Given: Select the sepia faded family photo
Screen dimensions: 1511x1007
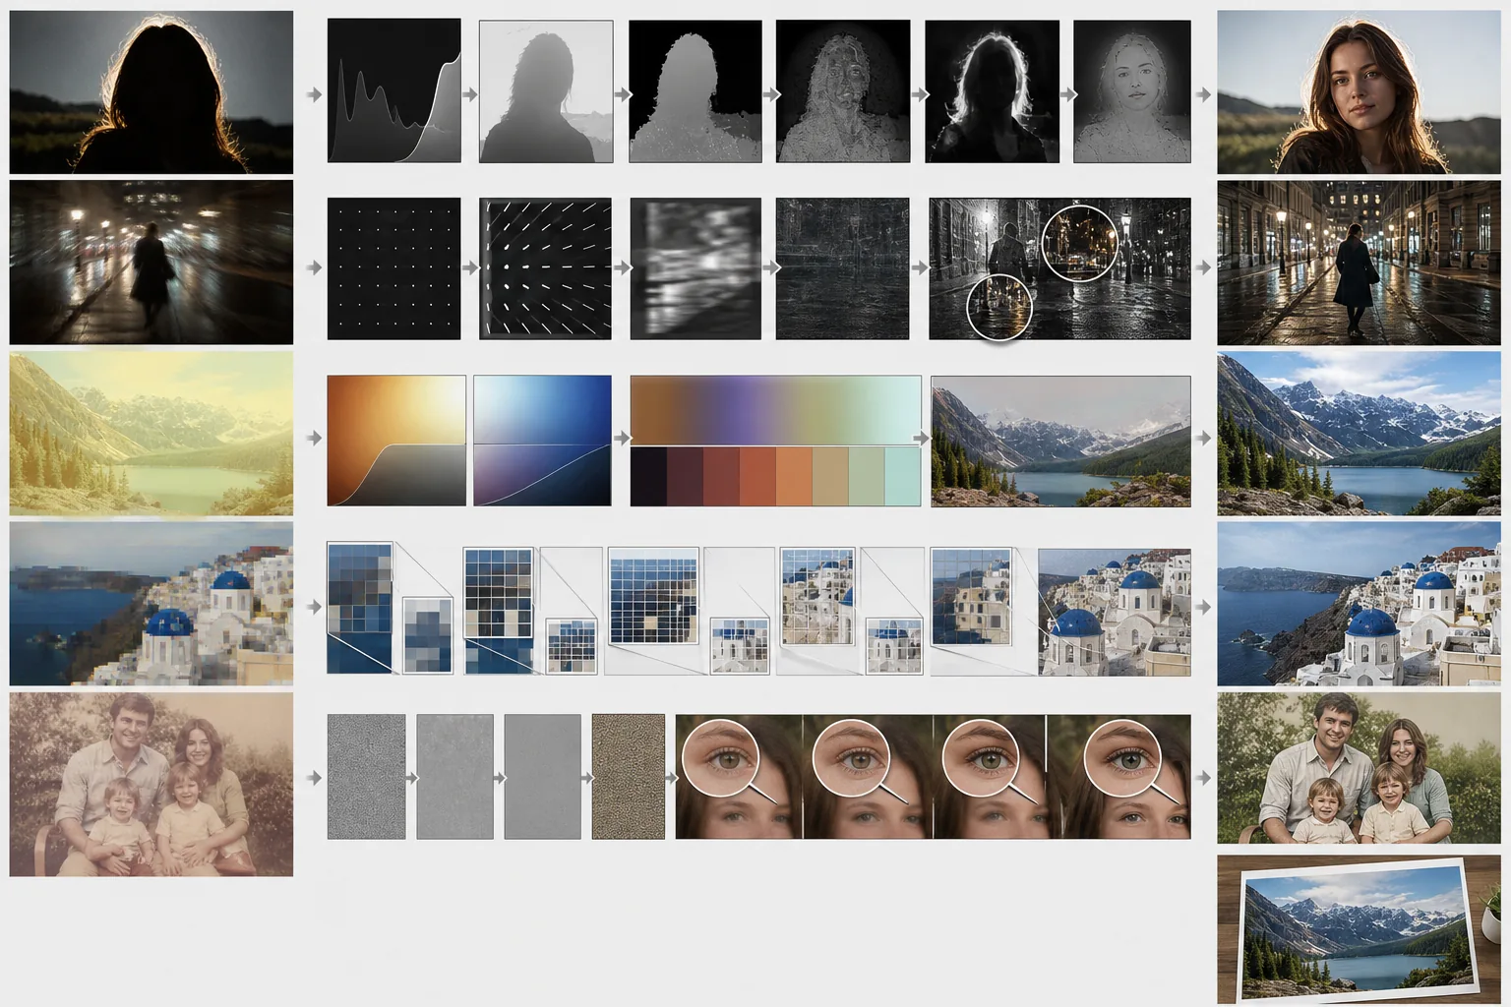Looking at the screenshot, I should (x=151, y=784).
